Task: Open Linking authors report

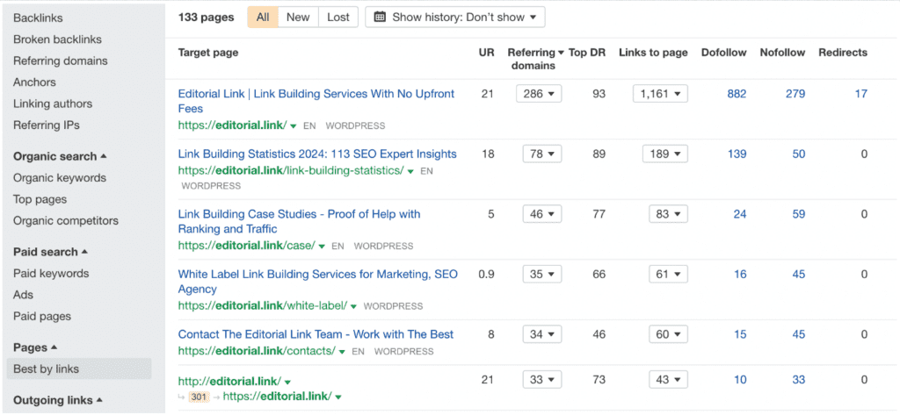Action: 53,104
